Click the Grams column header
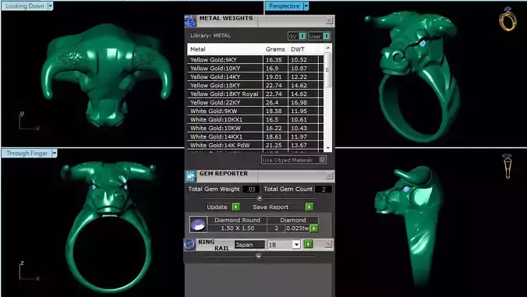 [275, 49]
